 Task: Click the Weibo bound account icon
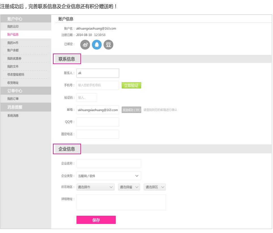point(85,45)
